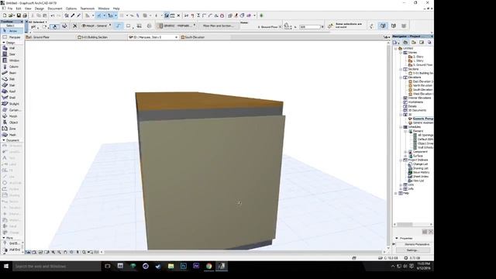The width and height of the screenshot is (496, 279).
Task: Select Ground Floor story in Navigator tree
Action: point(420,65)
